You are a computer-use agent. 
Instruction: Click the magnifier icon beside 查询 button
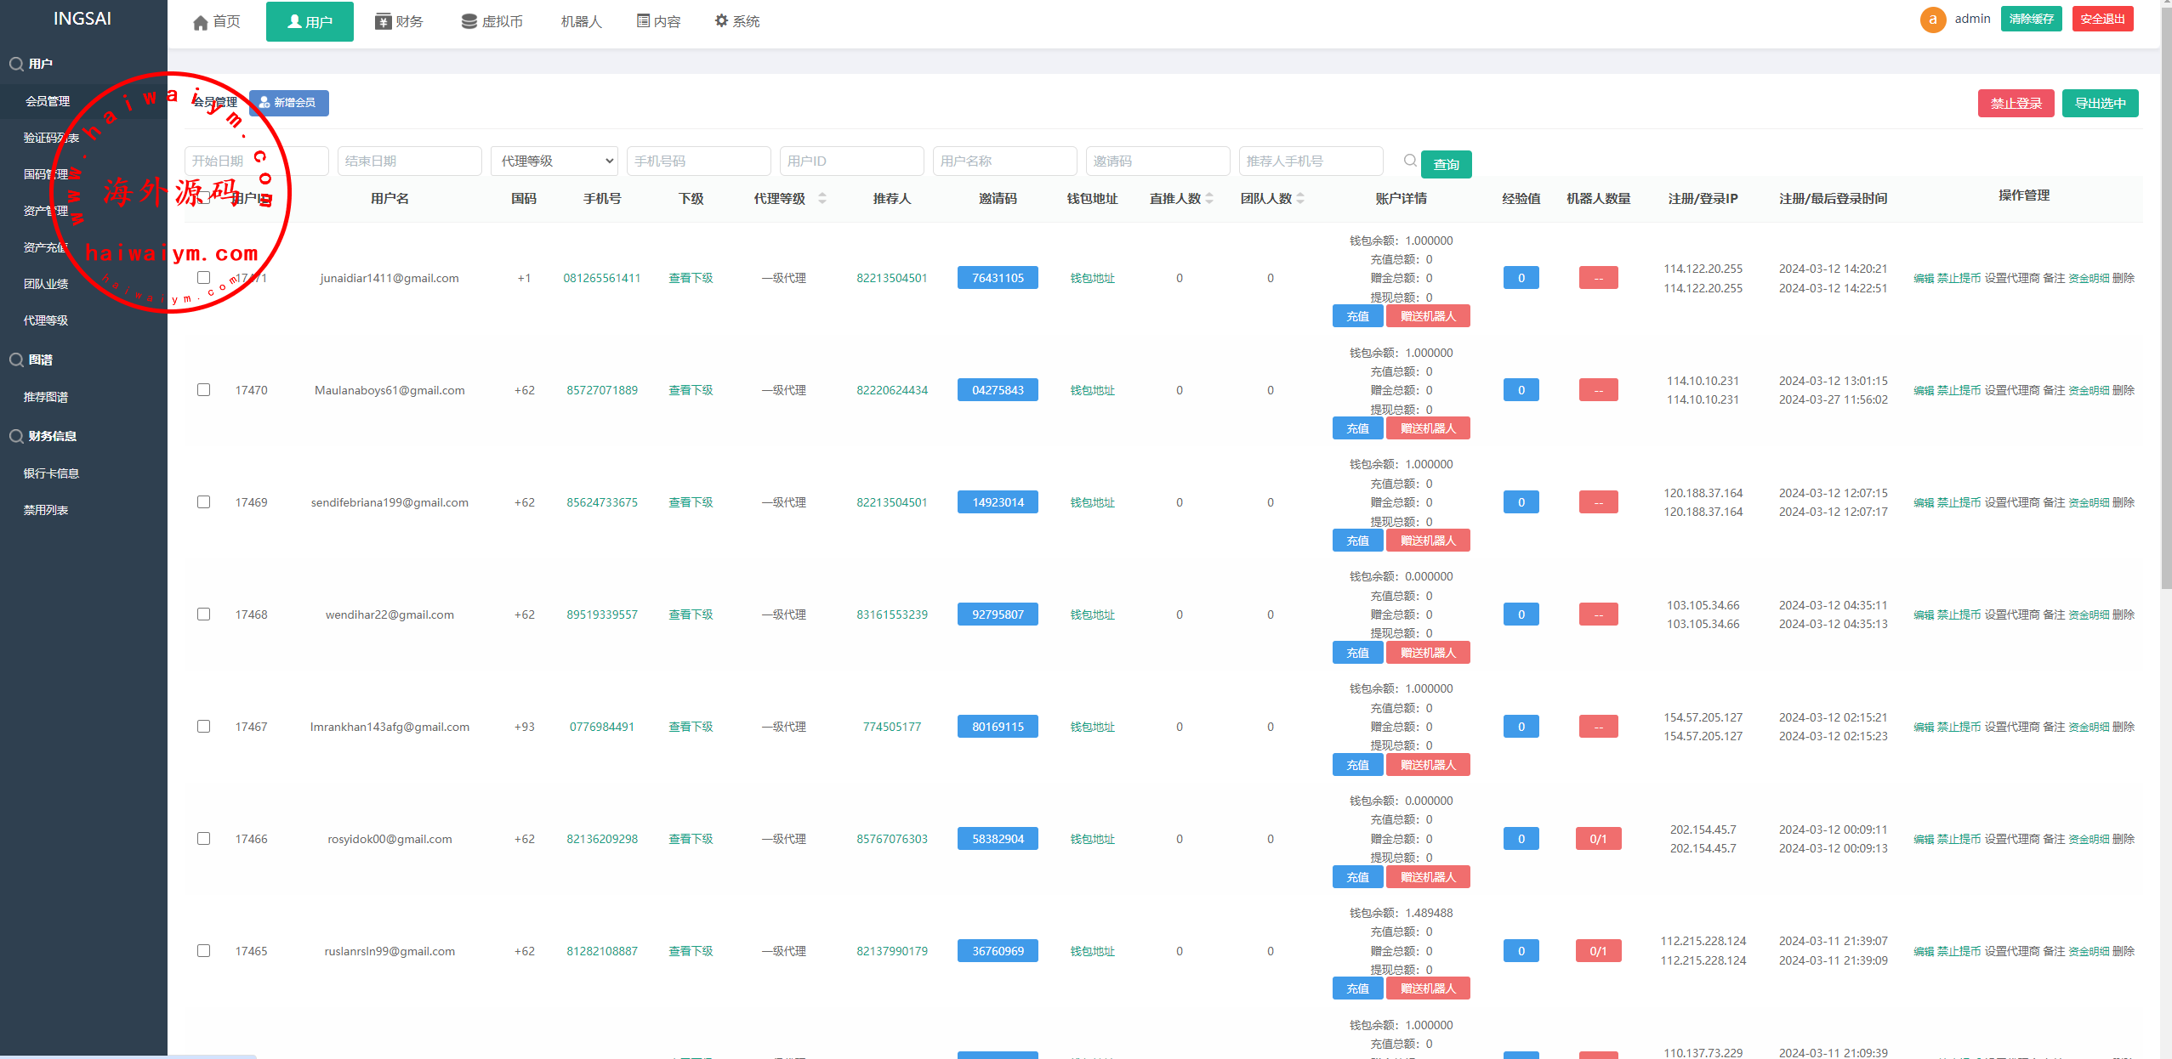tap(1410, 161)
